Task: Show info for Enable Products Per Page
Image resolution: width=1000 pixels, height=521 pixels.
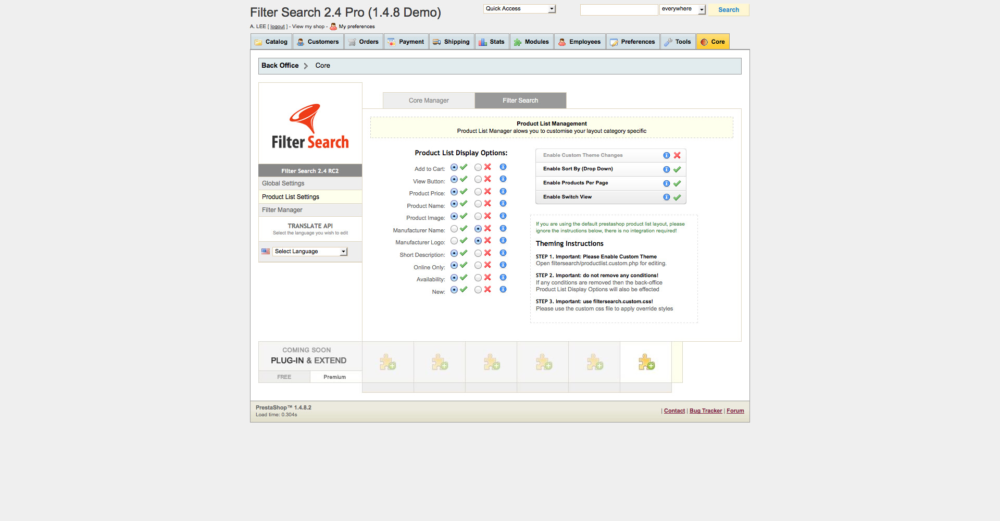Action: point(667,183)
